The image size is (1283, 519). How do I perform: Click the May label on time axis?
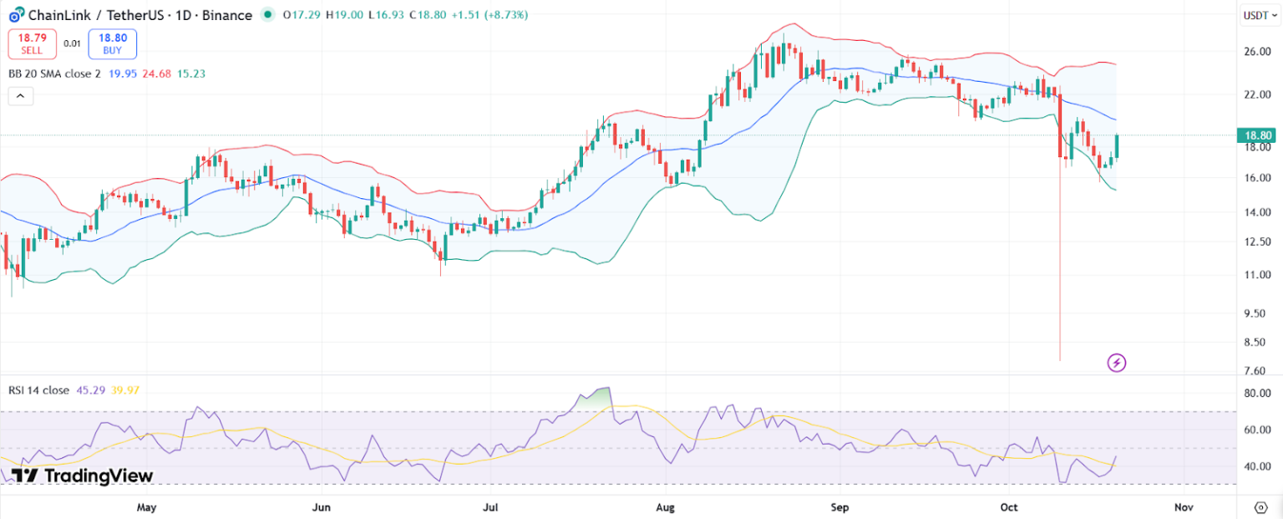pos(146,507)
